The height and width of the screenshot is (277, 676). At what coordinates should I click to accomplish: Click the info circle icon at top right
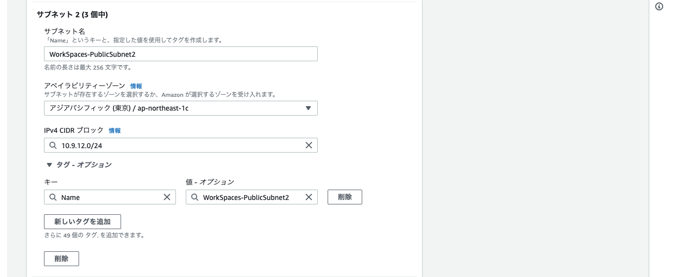tap(659, 7)
